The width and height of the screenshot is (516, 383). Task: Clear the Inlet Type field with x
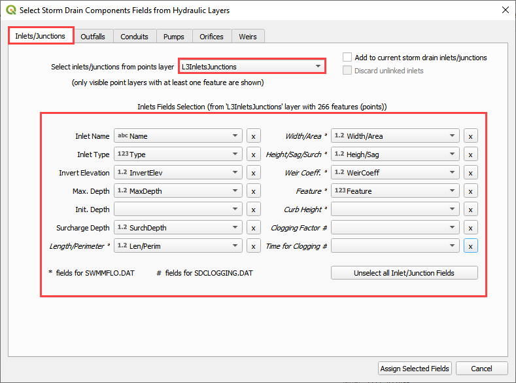253,155
